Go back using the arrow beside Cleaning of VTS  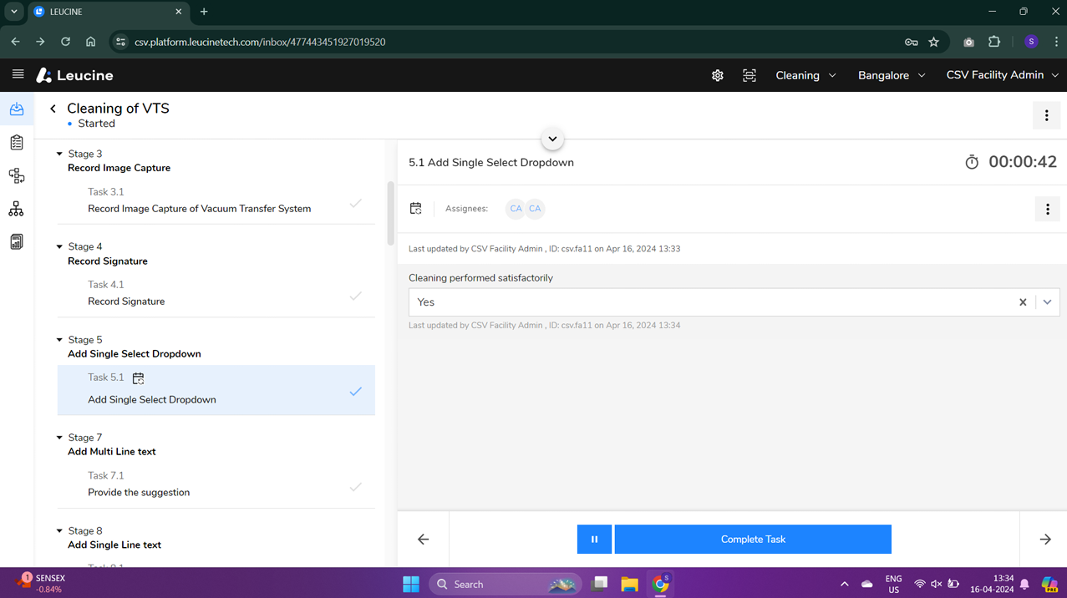[53, 108]
